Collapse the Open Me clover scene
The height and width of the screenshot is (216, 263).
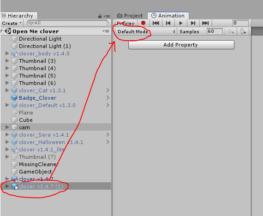pyautogui.click(x=2, y=31)
